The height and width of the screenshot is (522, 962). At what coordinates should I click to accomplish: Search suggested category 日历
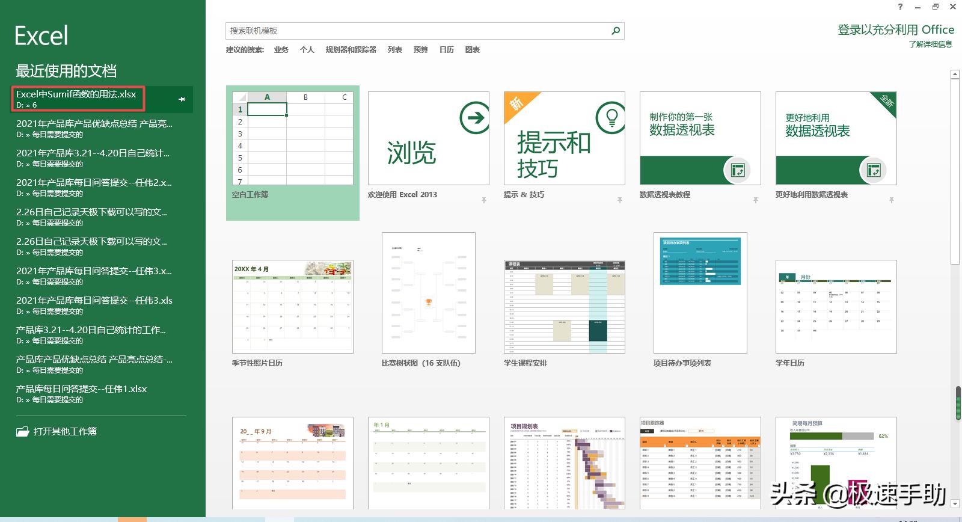(x=447, y=50)
